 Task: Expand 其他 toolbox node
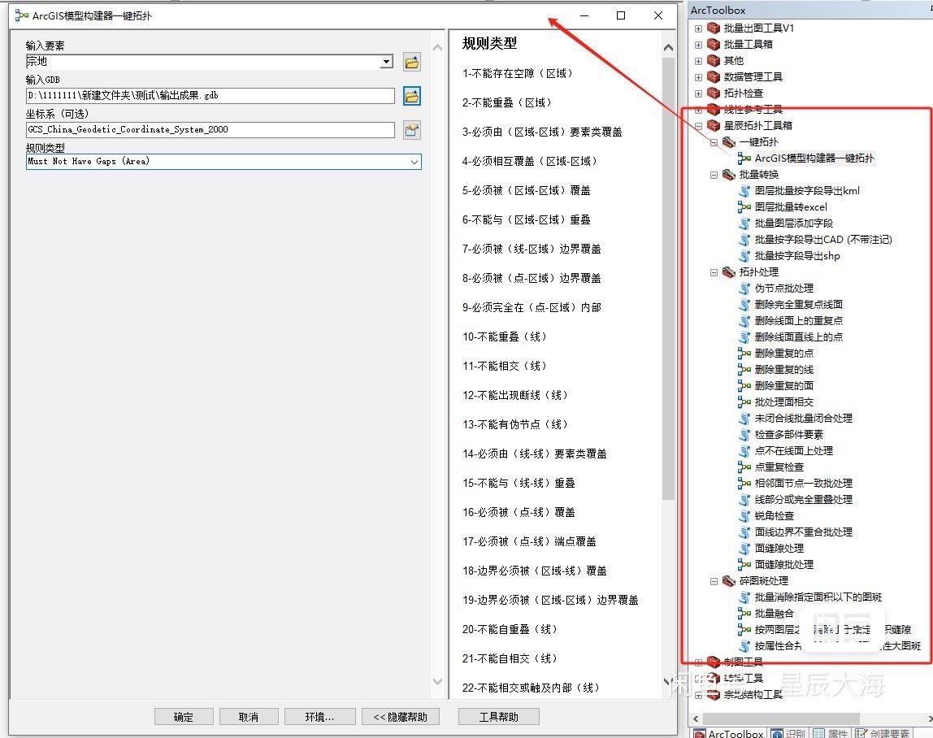699,61
